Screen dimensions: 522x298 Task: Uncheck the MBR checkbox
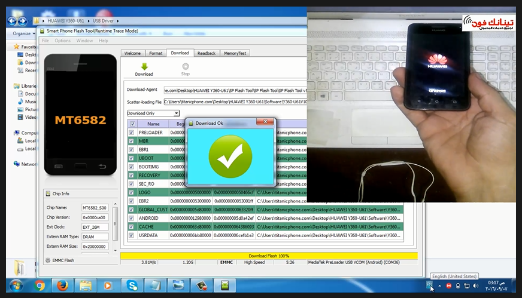[x=132, y=141]
